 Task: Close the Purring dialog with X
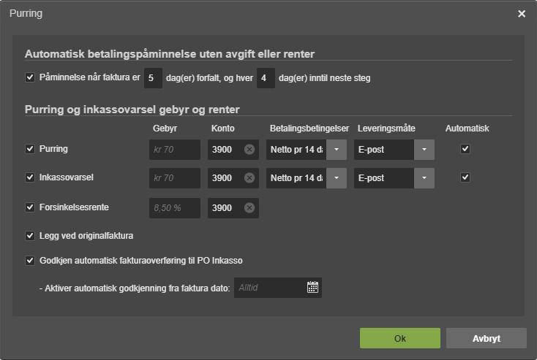(x=521, y=14)
